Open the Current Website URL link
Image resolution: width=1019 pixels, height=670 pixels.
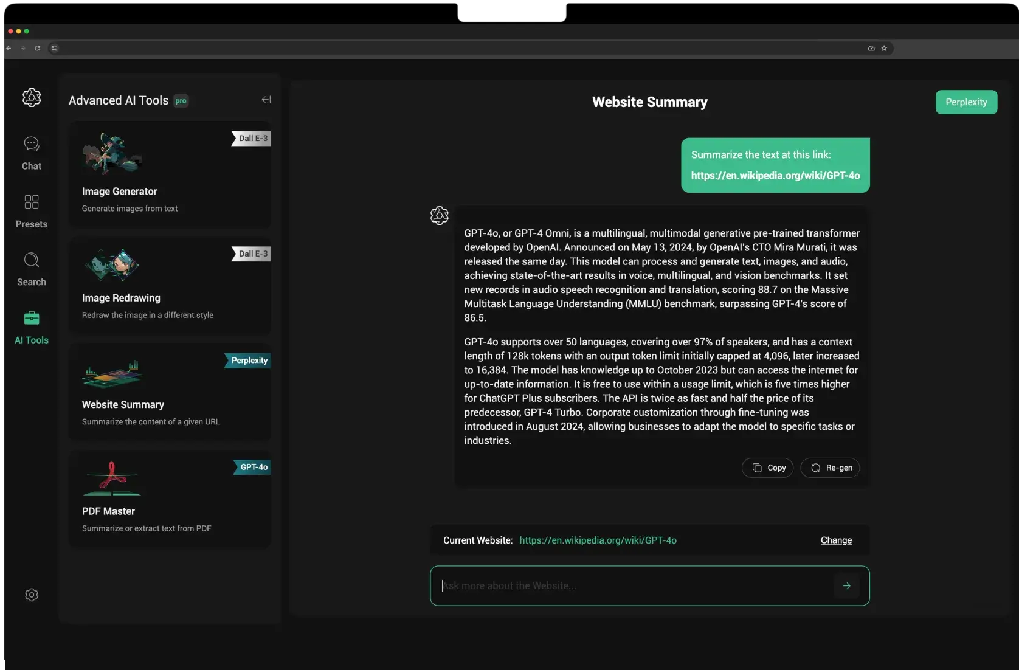pyautogui.click(x=598, y=540)
